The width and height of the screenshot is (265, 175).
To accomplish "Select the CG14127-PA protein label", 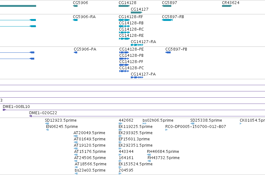I will 143,74.
